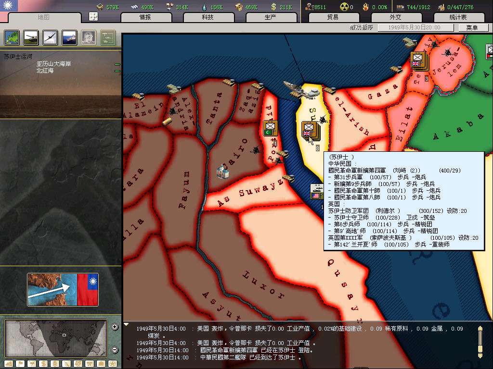Click the crosshair center-map icon beside 地图 tab

93,17
